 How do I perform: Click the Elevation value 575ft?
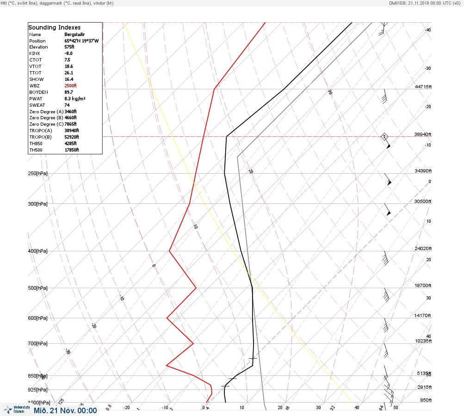click(69, 47)
